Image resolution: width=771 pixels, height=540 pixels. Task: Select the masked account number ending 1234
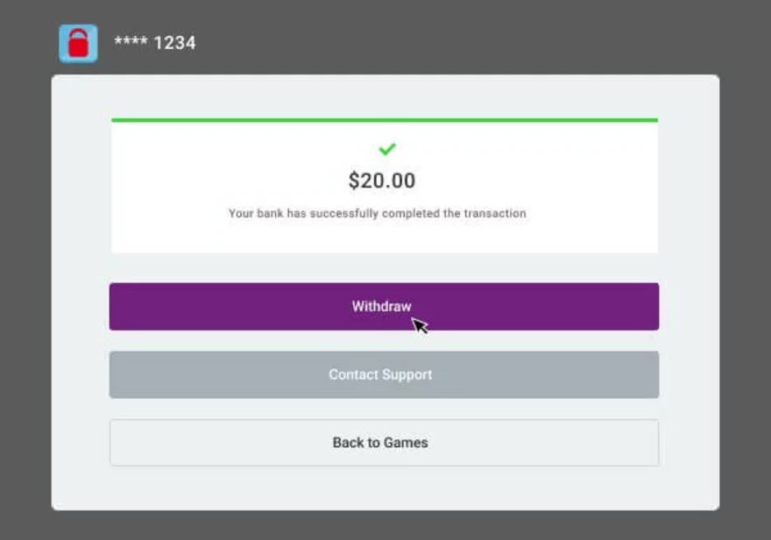[155, 43]
